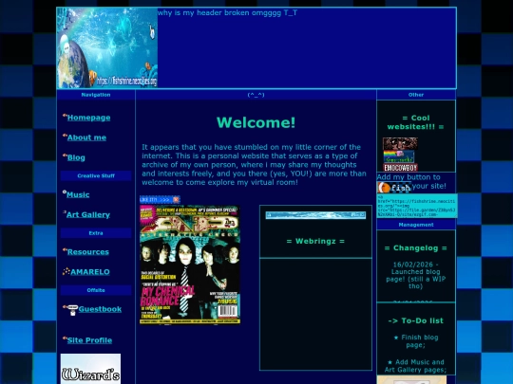Open the Blog link
The width and height of the screenshot is (513, 384).
(x=76, y=157)
